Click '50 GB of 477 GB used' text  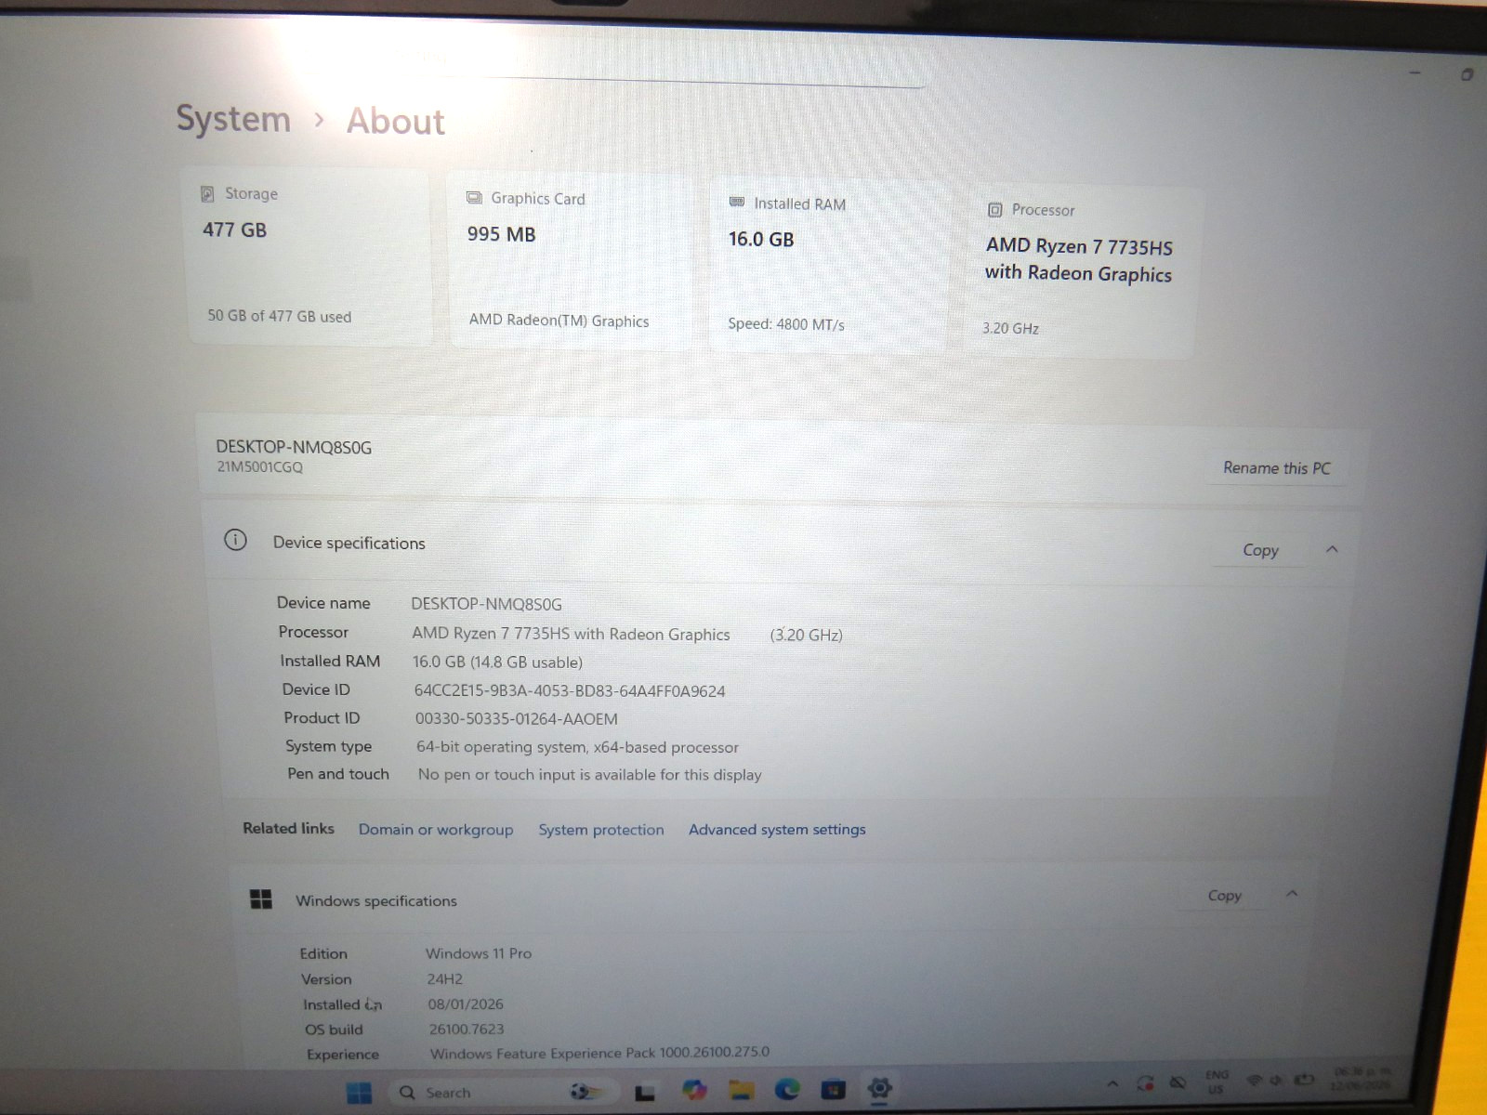click(x=280, y=316)
